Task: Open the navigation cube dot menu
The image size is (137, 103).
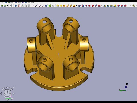Action: tap(13, 87)
